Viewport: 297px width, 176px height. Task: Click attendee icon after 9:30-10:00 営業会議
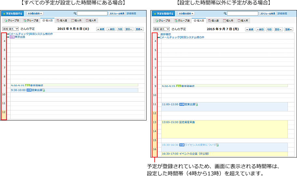click(43, 90)
